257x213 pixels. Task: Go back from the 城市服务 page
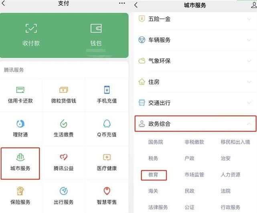pos(136,5)
